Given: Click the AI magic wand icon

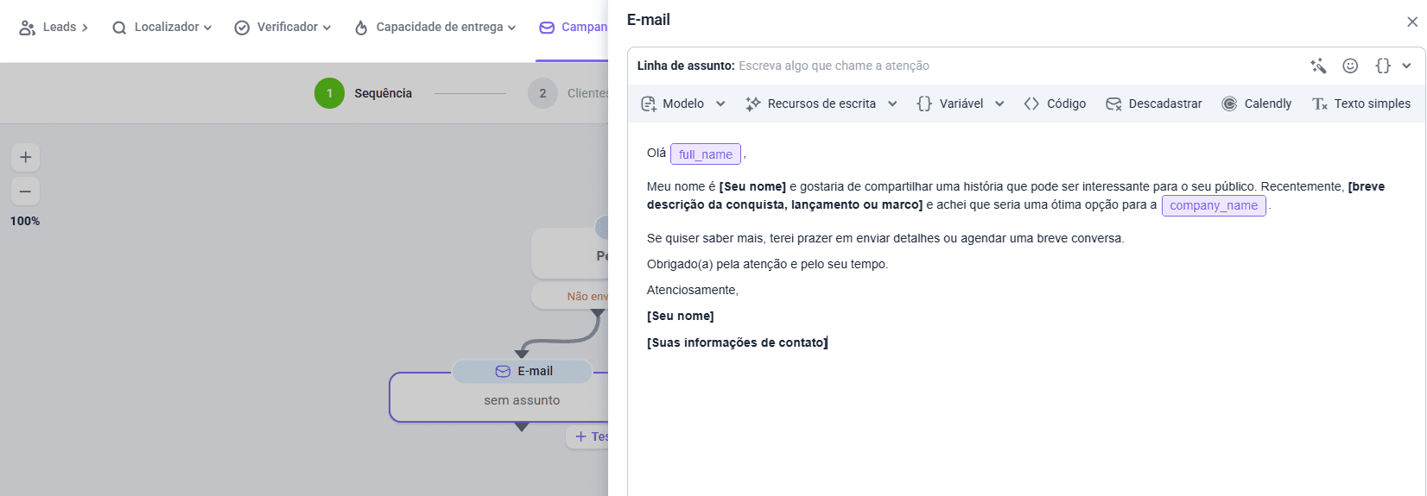Looking at the screenshot, I should (x=1318, y=66).
